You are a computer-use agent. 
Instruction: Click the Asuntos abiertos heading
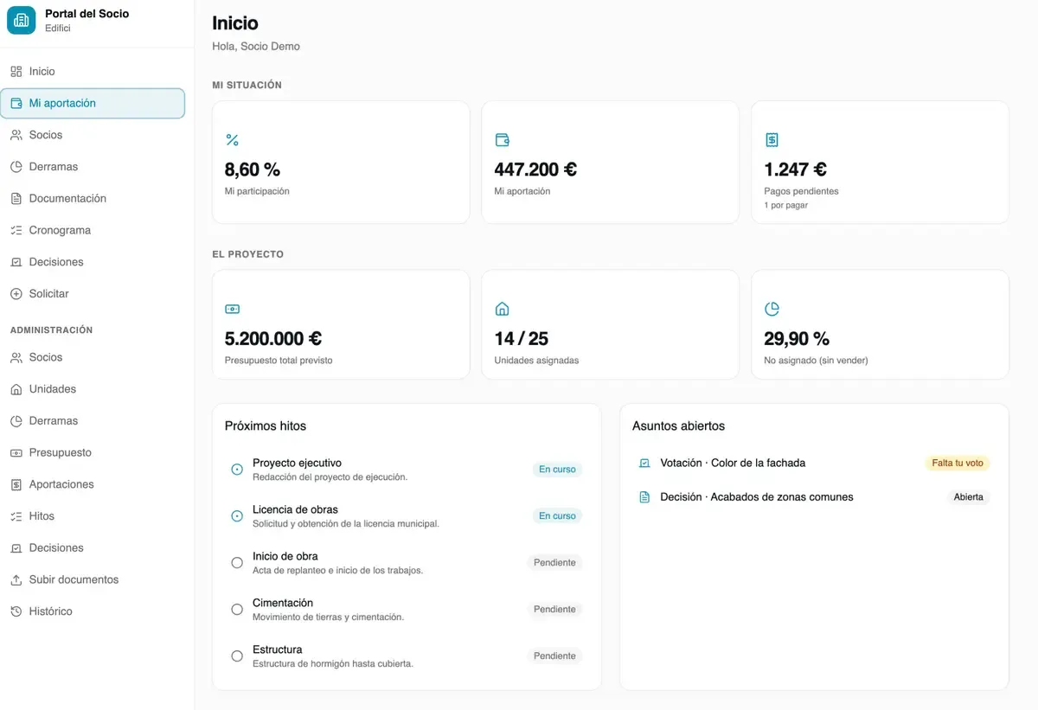[x=679, y=426]
